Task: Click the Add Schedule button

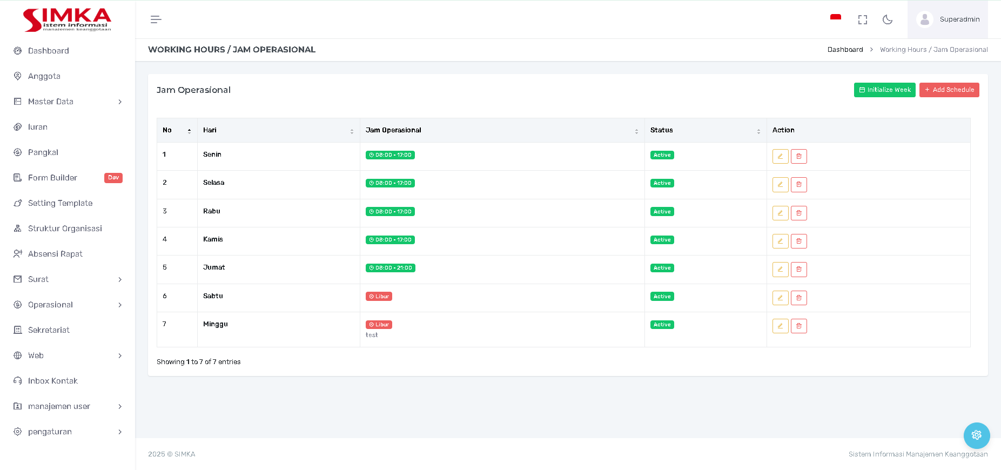Action: click(949, 90)
